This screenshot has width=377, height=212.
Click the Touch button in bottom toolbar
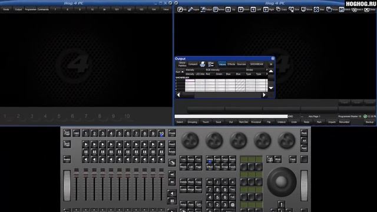pyautogui.click(x=206, y=122)
